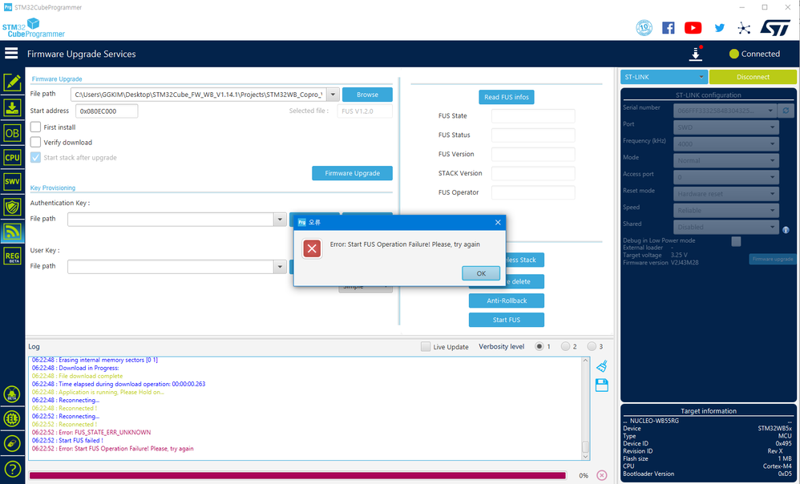This screenshot has width=800, height=484.
Task: Clear the log with broom icon
Action: 602,365
